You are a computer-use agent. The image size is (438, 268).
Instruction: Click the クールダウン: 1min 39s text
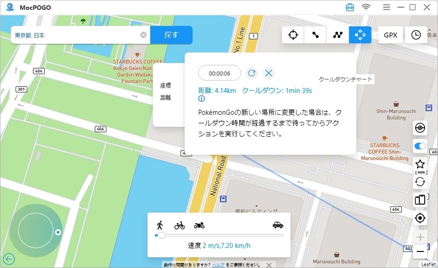coord(277,91)
